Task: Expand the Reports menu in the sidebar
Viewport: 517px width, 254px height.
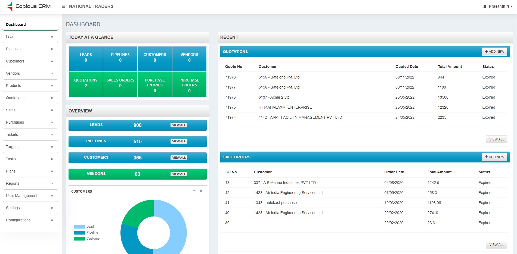Action: point(30,183)
